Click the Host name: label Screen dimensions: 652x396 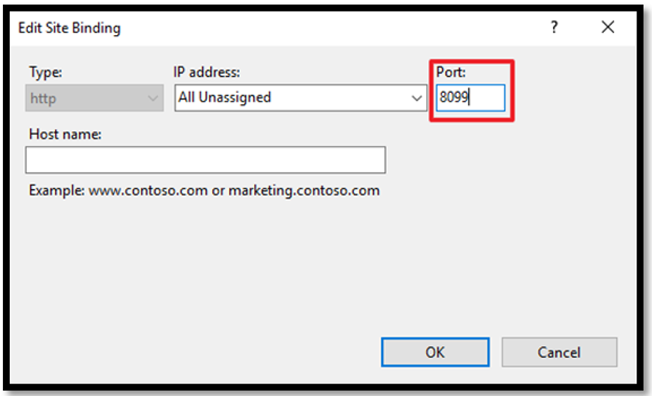point(65,134)
